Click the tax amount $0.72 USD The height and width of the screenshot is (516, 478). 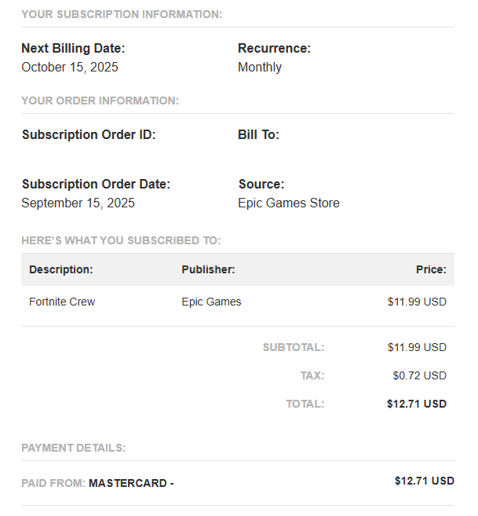pos(419,375)
